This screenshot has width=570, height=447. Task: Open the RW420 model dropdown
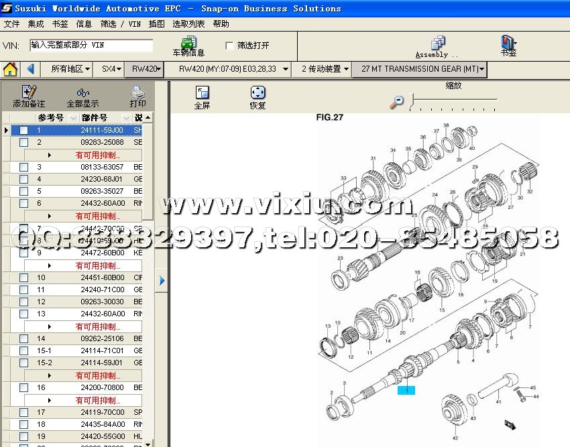(145, 69)
